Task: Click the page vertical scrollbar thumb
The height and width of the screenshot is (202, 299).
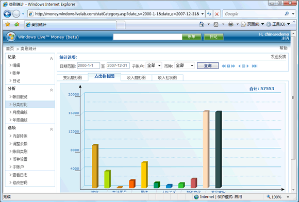Action: 293,97
